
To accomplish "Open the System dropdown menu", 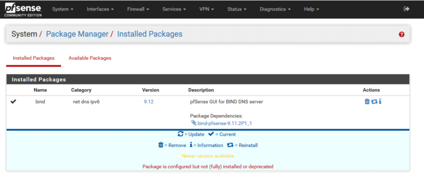I will pos(63,9).
